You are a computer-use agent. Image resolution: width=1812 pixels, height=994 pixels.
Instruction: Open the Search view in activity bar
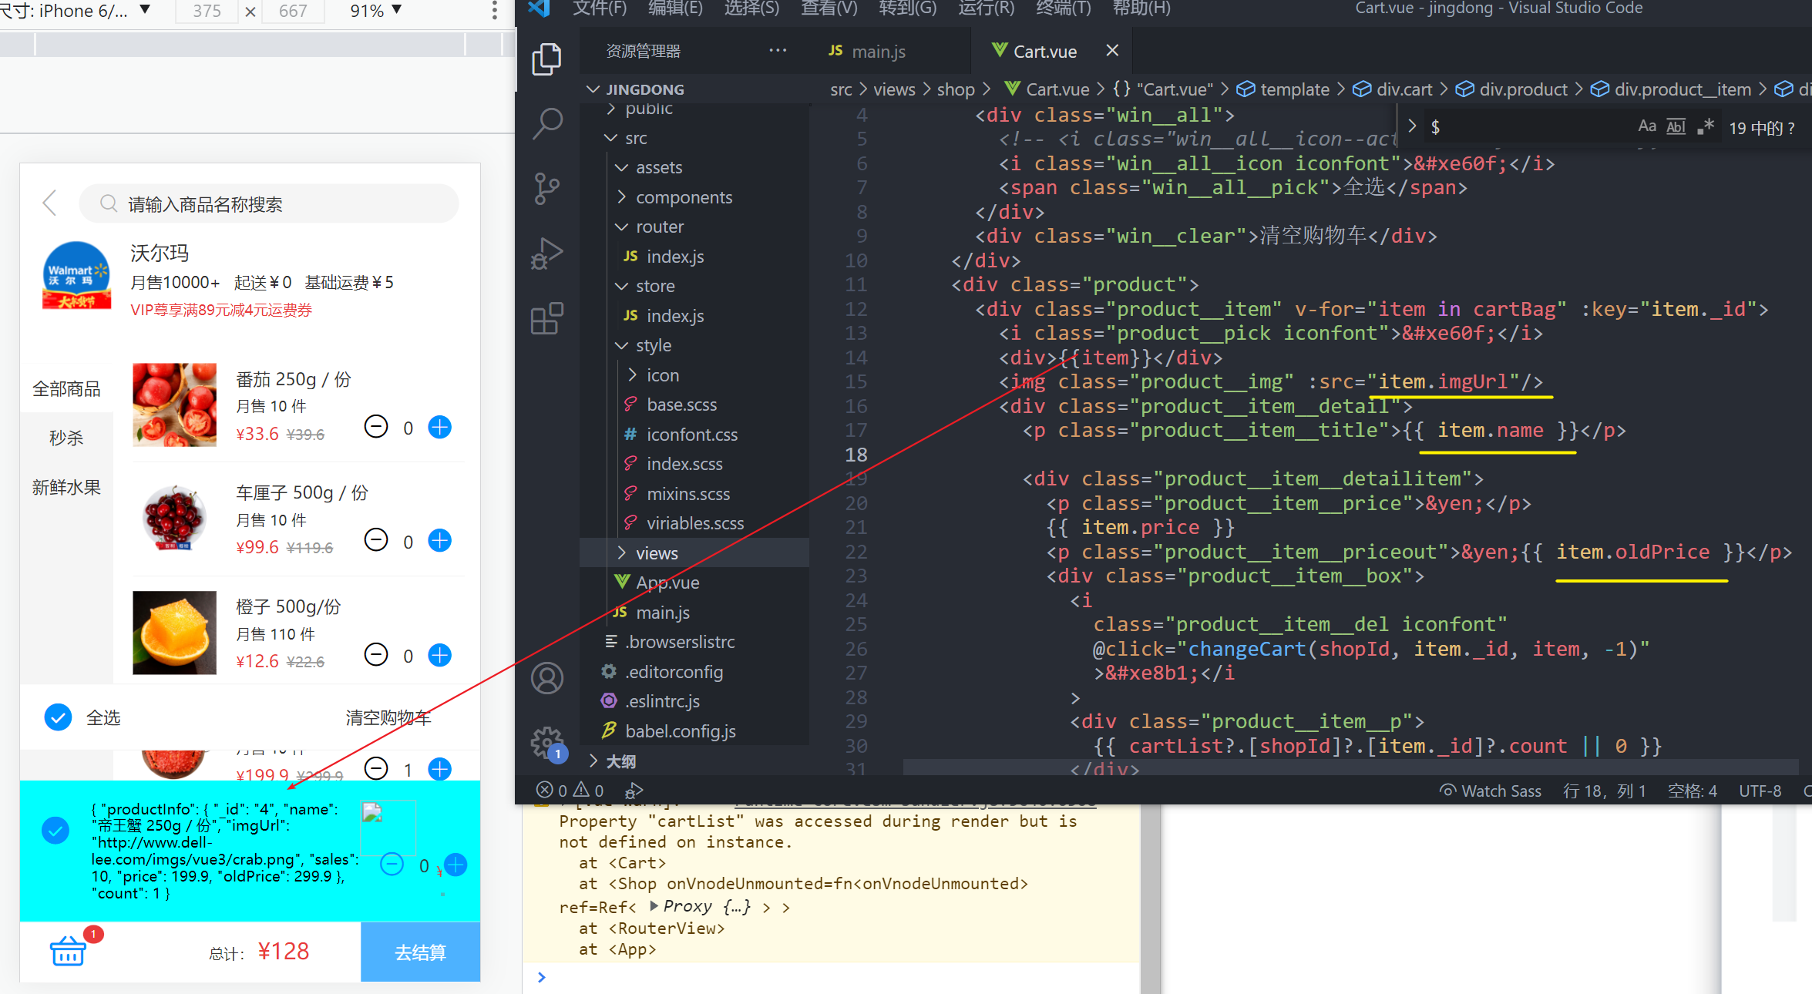click(x=546, y=123)
